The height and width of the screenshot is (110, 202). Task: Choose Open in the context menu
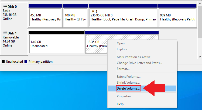click(x=142, y=43)
